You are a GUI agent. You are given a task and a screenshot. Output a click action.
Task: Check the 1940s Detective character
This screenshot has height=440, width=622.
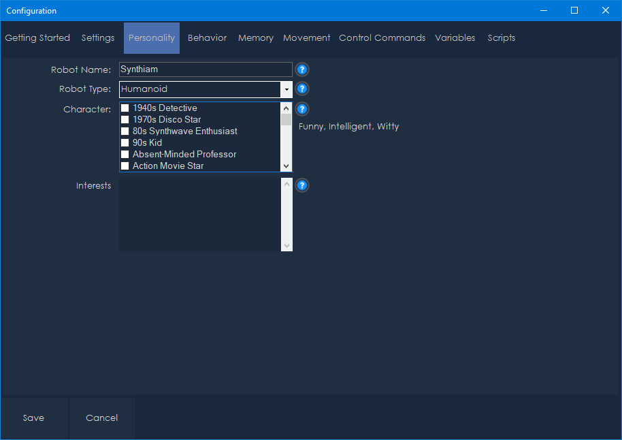(125, 108)
